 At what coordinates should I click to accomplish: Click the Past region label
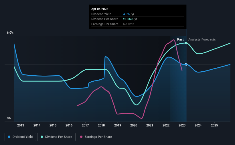point(180,39)
